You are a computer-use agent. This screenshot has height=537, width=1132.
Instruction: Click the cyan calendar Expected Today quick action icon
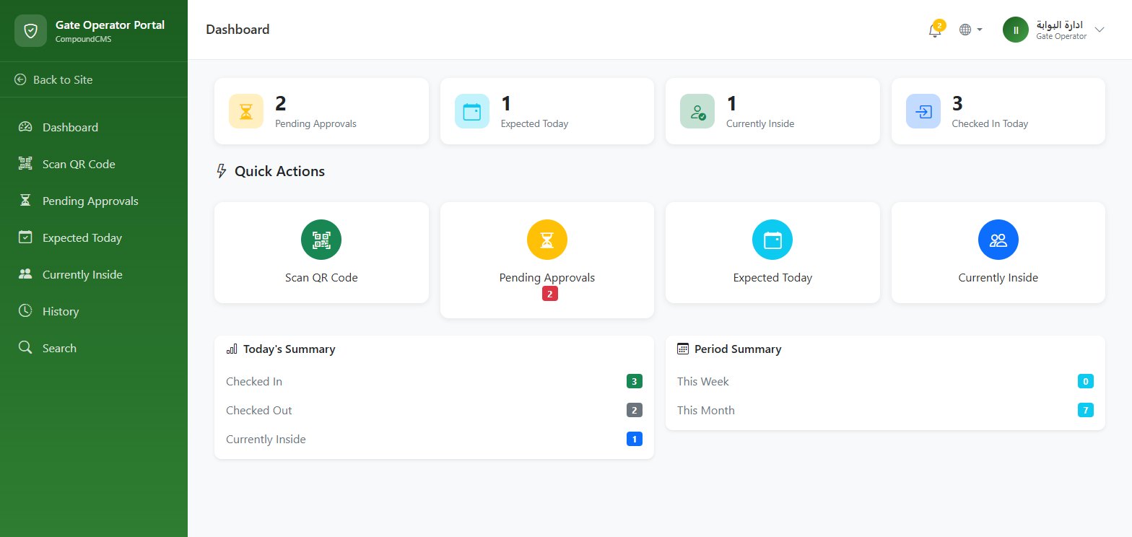[772, 240]
